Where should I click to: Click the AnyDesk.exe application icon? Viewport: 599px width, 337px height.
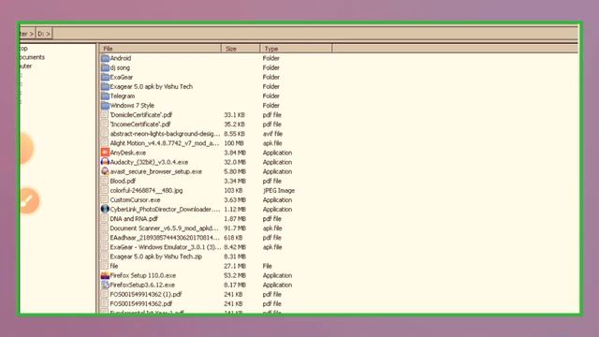pos(105,153)
